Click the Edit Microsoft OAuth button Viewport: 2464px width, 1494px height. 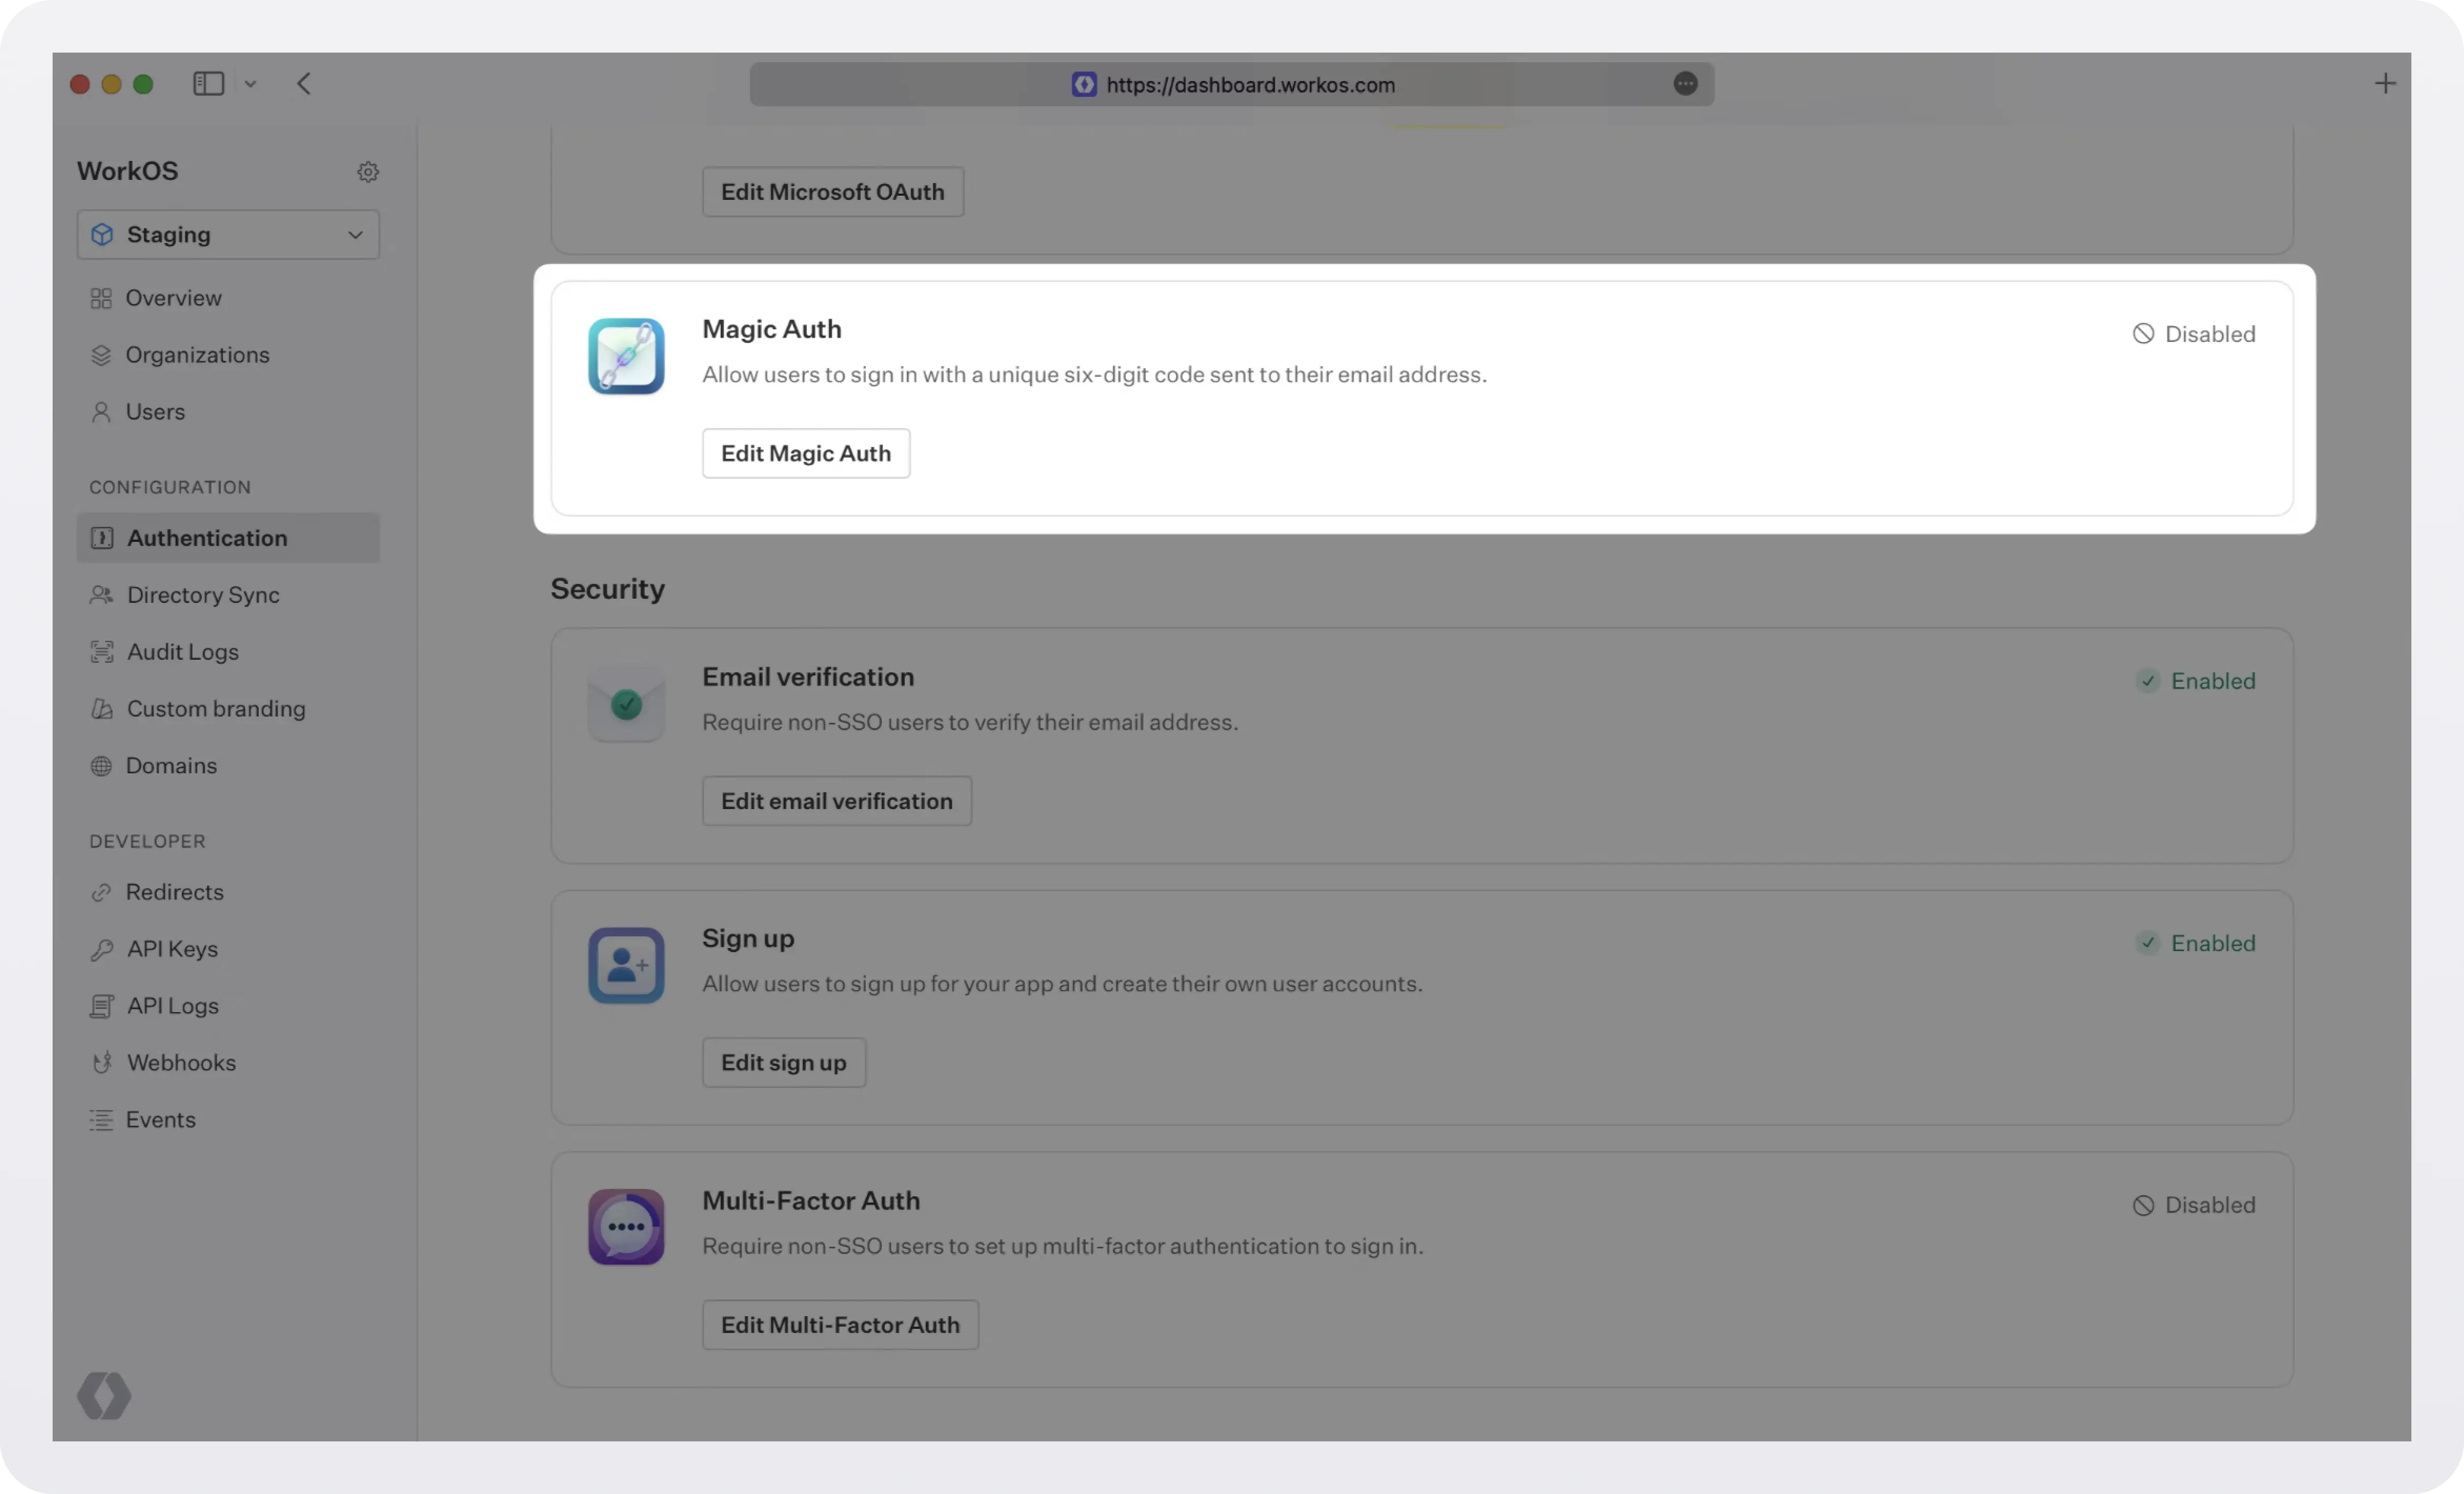coord(833,191)
